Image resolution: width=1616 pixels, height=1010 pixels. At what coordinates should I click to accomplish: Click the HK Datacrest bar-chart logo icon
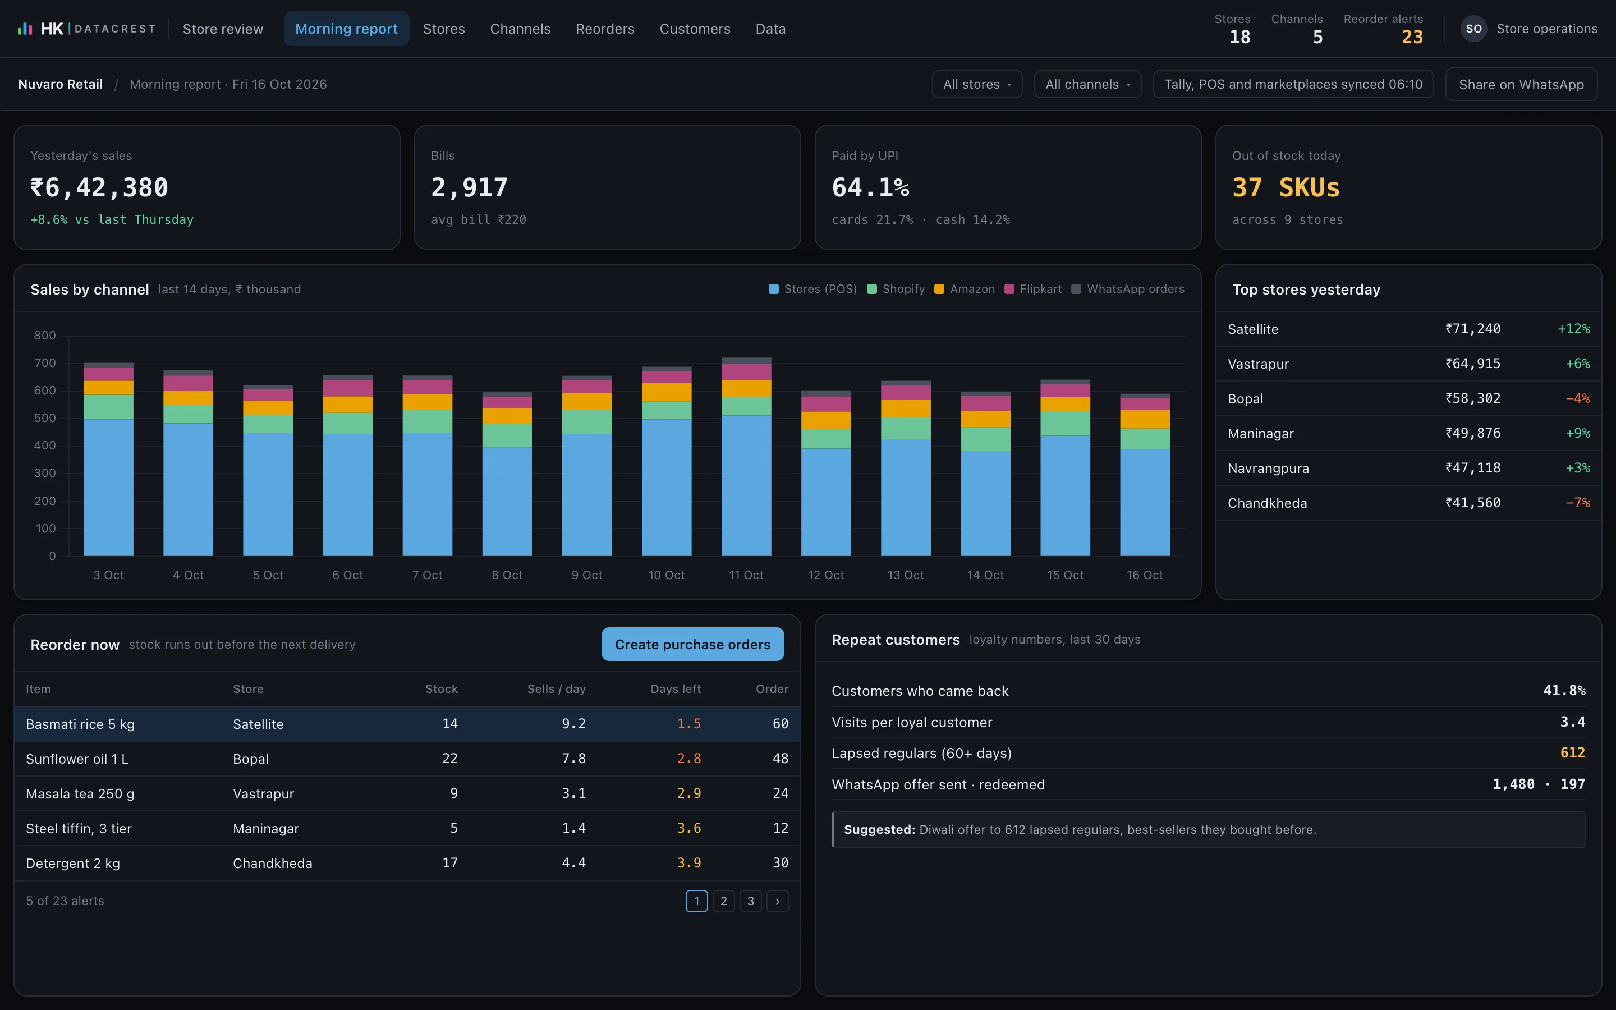tap(25, 29)
